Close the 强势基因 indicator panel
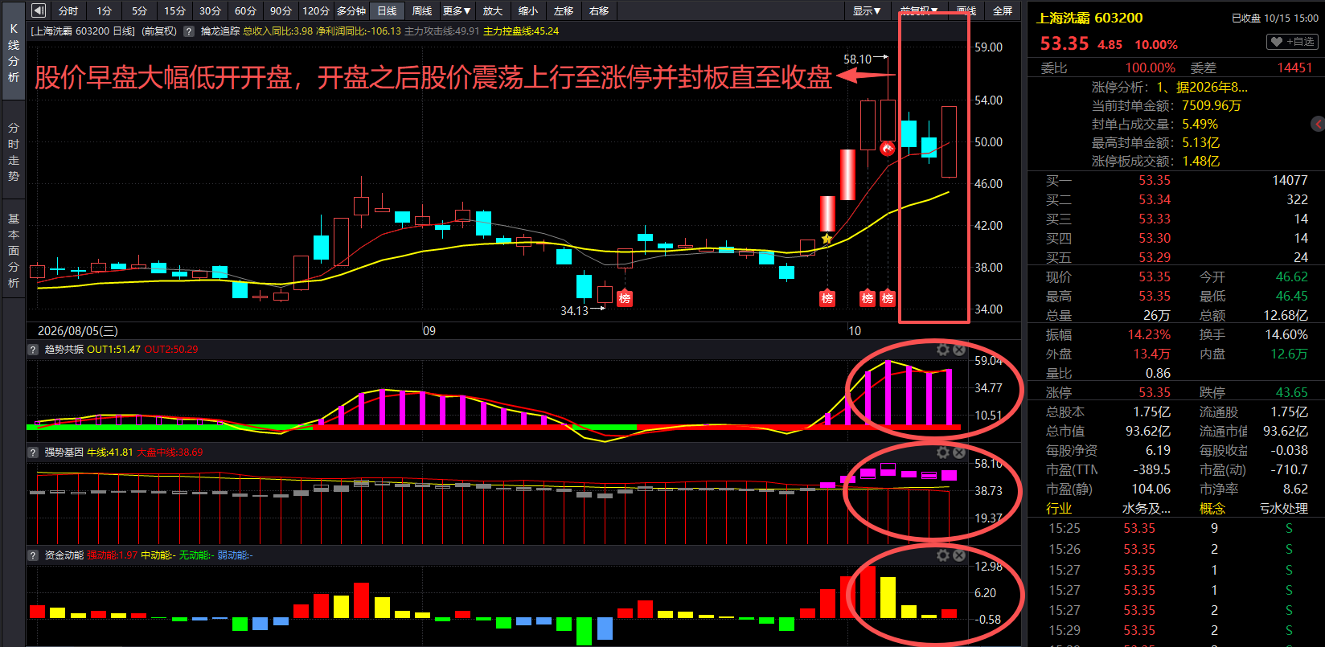 (x=959, y=452)
